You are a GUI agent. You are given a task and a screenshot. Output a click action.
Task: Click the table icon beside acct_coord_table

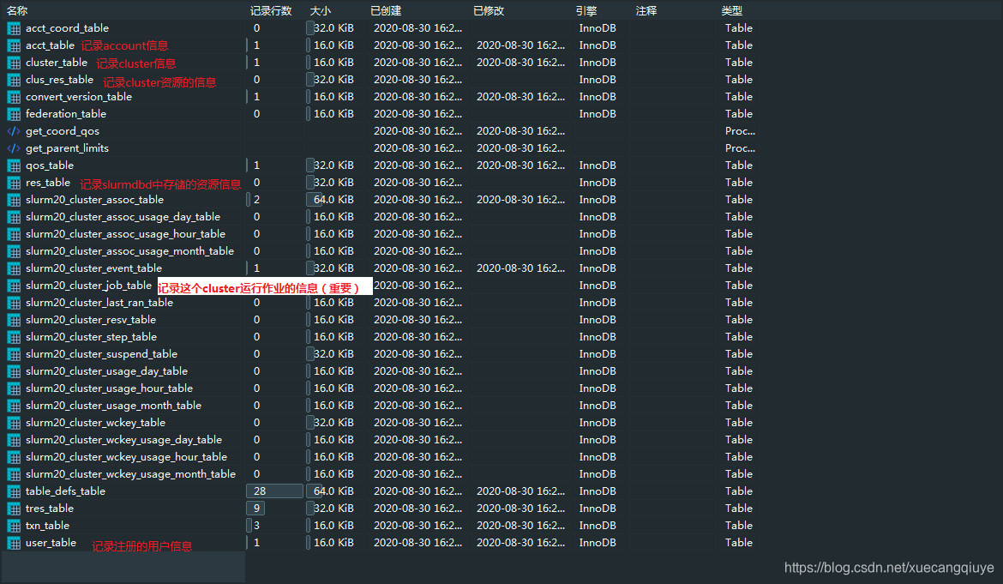(x=14, y=27)
